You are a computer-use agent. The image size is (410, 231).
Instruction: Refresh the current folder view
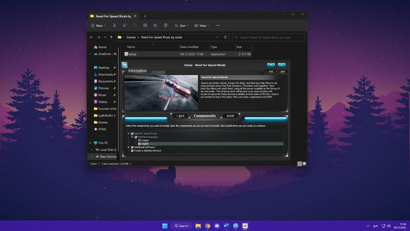[x=225, y=37]
